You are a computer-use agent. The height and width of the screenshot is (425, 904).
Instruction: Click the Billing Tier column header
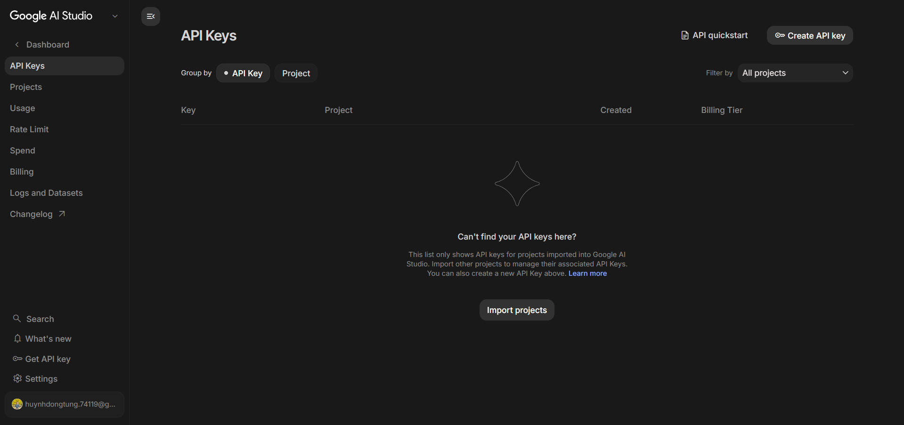[721, 110]
